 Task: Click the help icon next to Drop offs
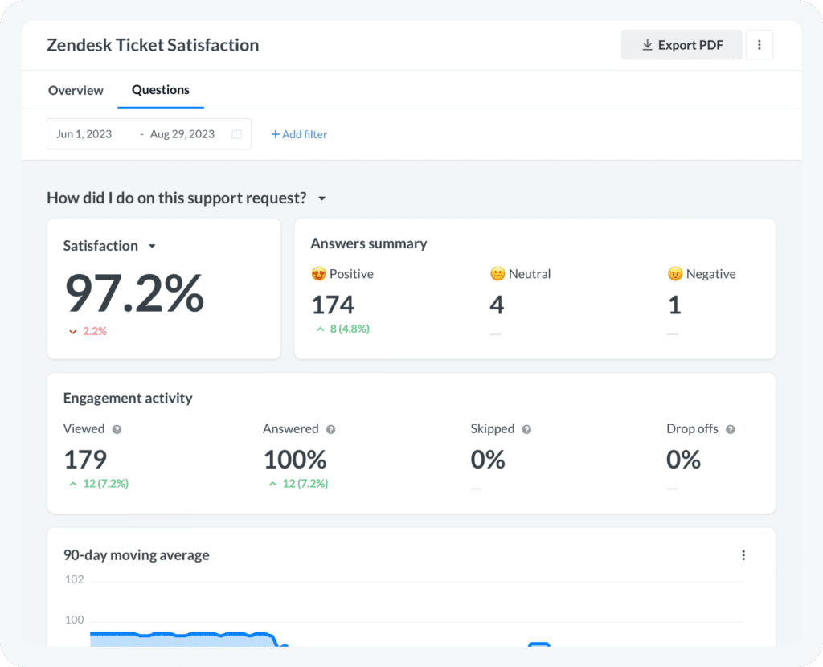point(731,429)
